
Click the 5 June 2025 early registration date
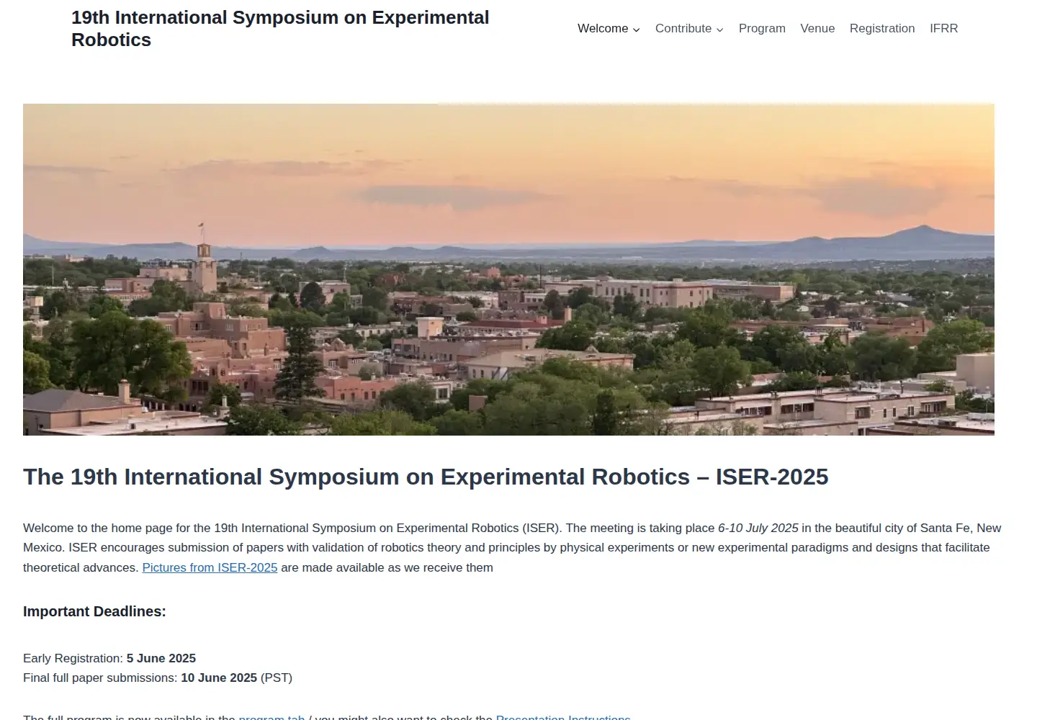point(161,658)
